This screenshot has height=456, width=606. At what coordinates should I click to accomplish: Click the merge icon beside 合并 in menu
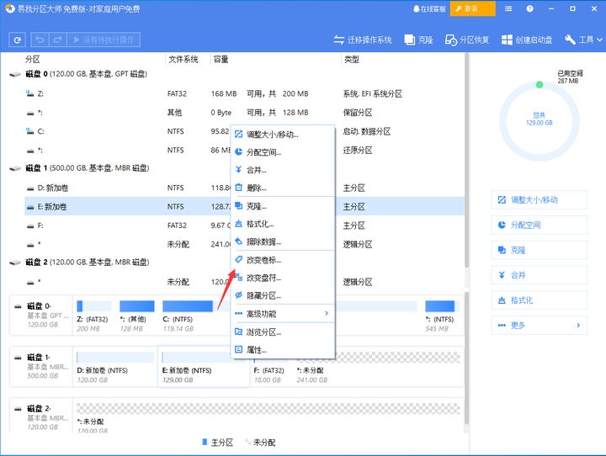pyautogui.click(x=239, y=170)
